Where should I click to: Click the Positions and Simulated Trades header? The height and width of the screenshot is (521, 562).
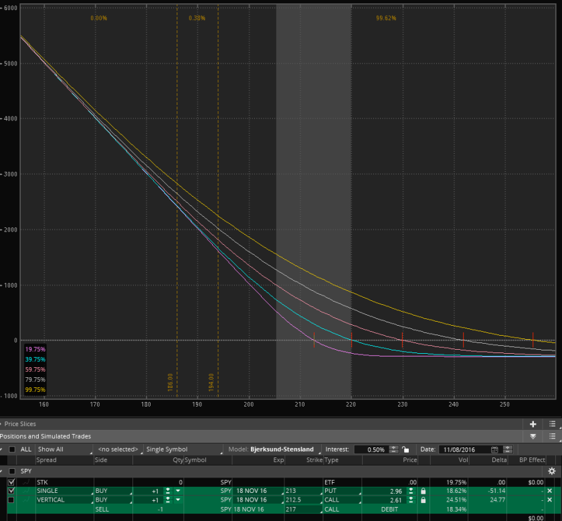pyautogui.click(x=45, y=436)
